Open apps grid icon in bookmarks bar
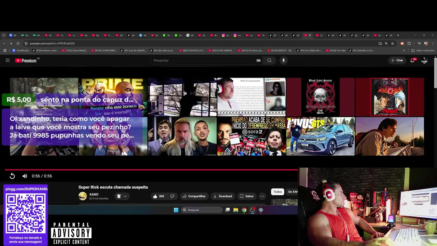Image resolution: width=437 pixels, height=246 pixels. coord(5,51)
